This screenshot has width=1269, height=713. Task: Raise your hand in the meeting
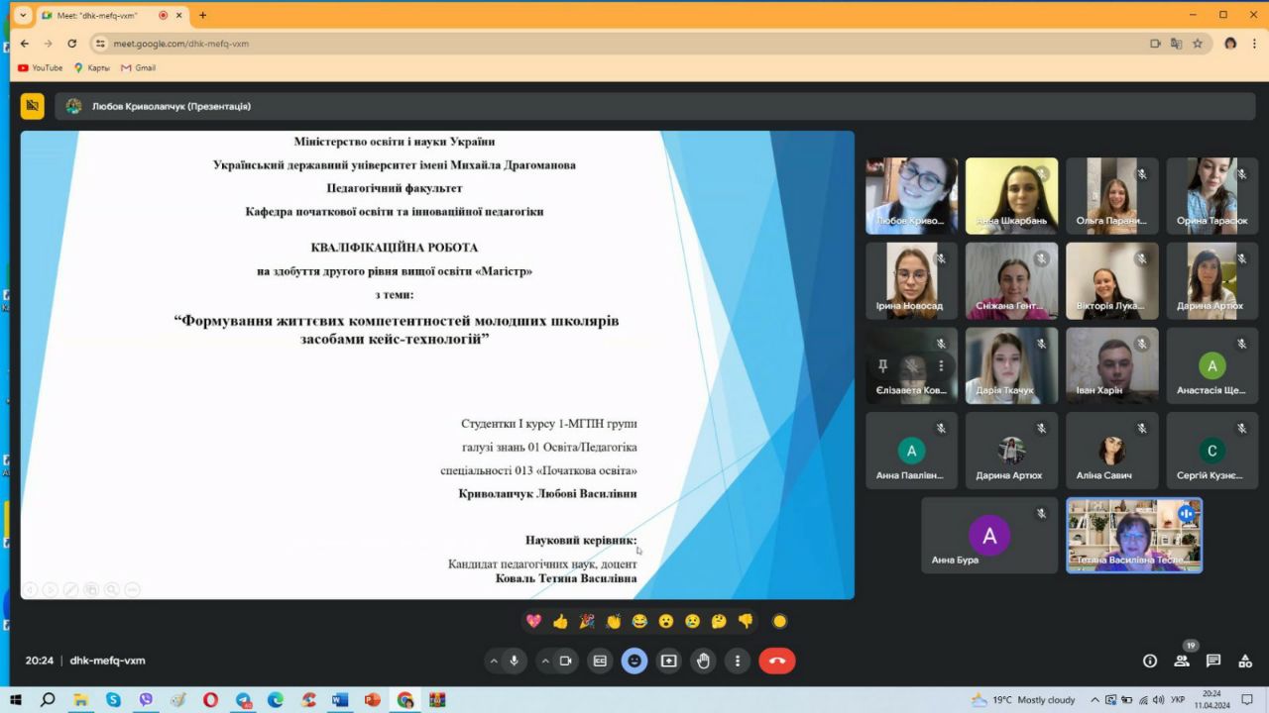point(703,661)
